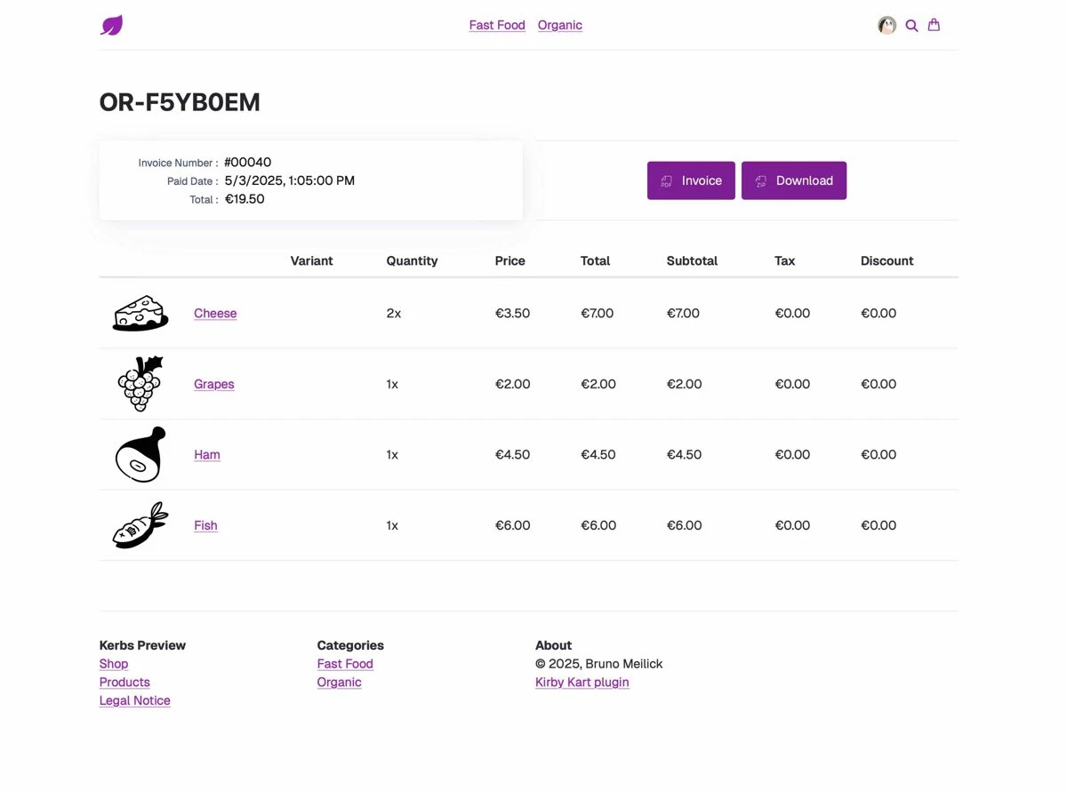Open the Grapes product link
Viewport: 1067px width, 791px height.
[x=214, y=384]
